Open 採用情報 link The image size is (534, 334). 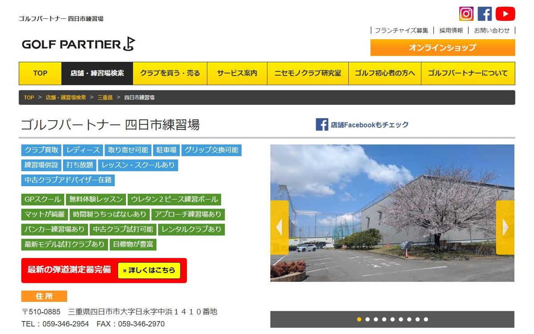click(451, 30)
